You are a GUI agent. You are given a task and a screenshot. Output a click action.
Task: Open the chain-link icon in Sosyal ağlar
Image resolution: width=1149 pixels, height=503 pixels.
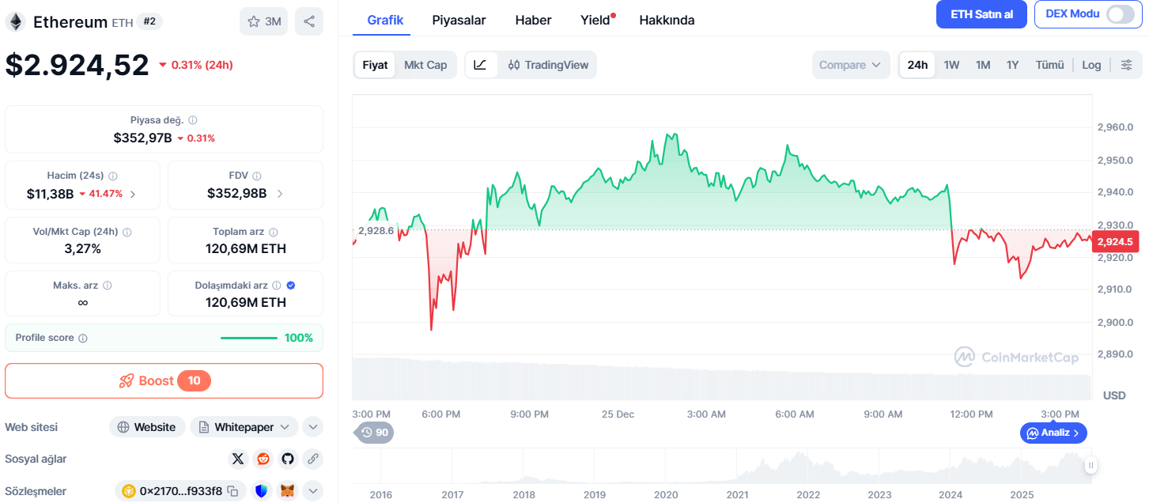[x=313, y=459]
